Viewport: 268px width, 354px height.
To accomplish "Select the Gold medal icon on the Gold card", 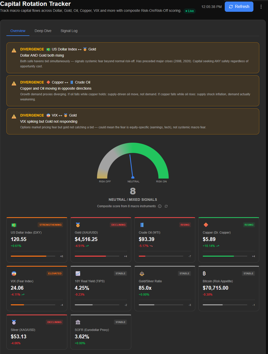I will [78, 225].
